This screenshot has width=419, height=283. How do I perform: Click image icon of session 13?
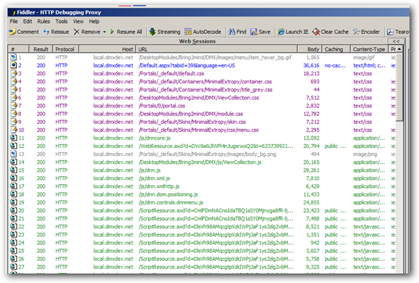click(13, 154)
